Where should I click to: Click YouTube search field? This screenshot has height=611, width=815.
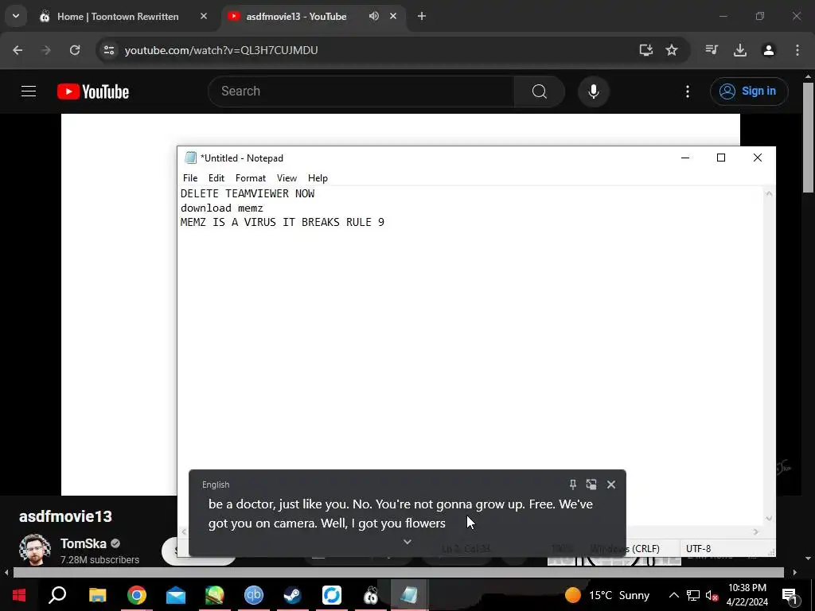tap(361, 91)
